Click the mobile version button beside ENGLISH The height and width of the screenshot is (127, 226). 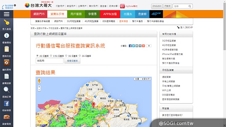click(x=167, y=6)
